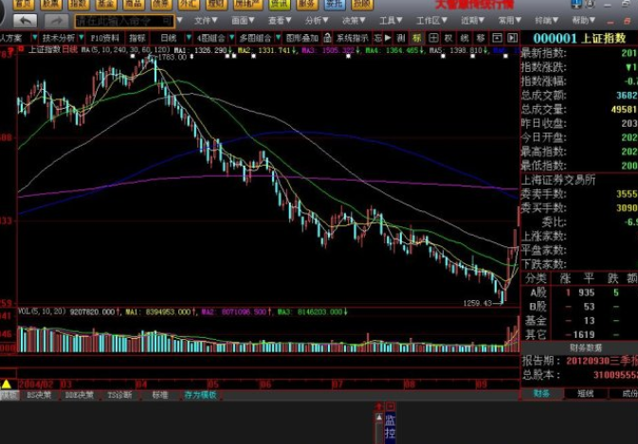
Task: Click the 4图组合 toolbar button
Action: tap(210, 38)
